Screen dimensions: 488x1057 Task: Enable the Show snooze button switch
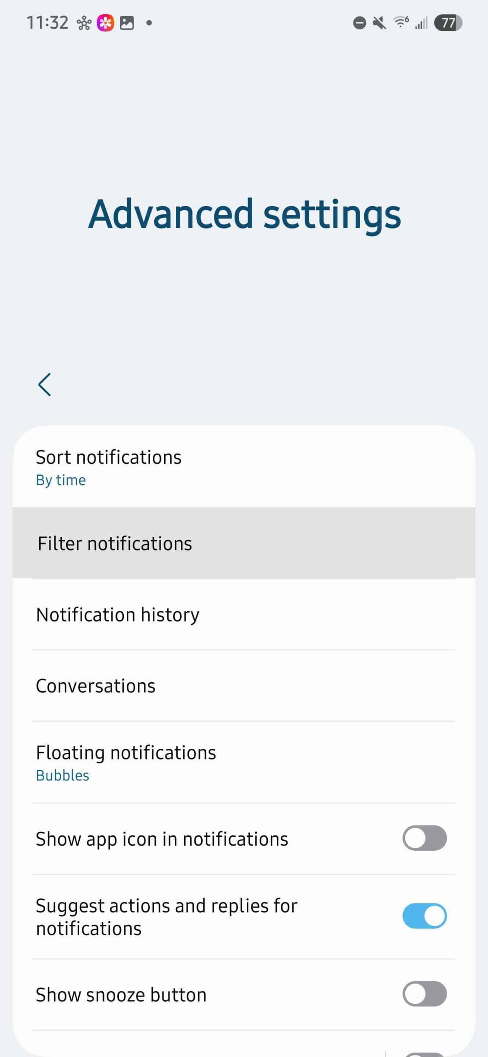(424, 994)
